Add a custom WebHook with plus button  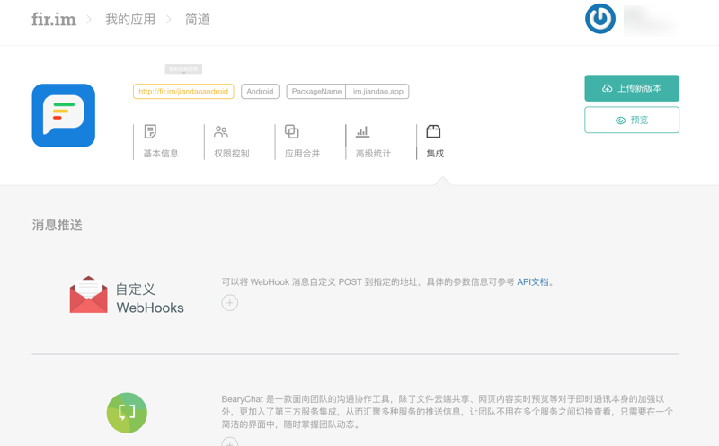(230, 303)
